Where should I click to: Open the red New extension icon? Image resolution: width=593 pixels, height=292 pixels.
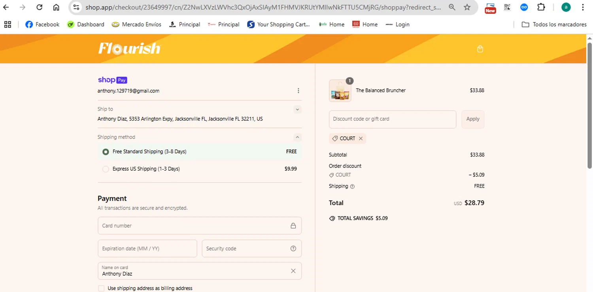[490, 8]
